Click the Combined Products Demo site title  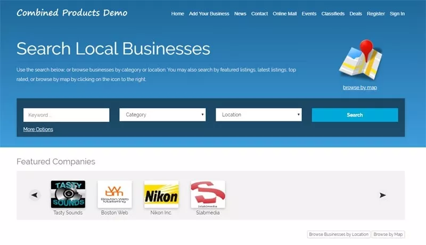[x=72, y=12]
